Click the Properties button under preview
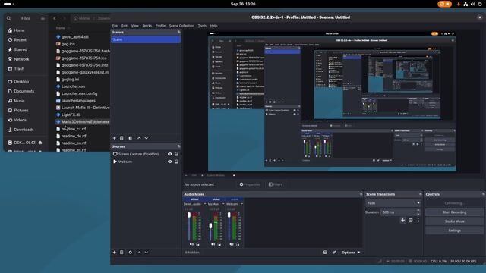 click(250, 184)
